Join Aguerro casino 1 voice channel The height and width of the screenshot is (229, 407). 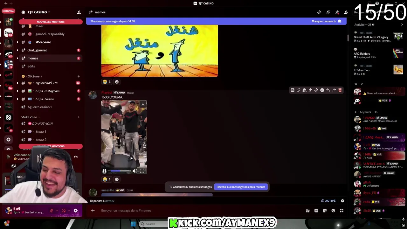point(50,107)
